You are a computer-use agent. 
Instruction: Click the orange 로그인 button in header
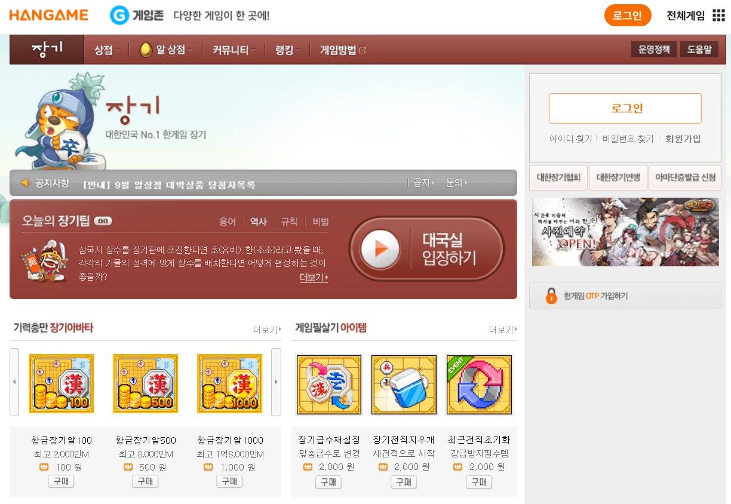click(x=628, y=16)
